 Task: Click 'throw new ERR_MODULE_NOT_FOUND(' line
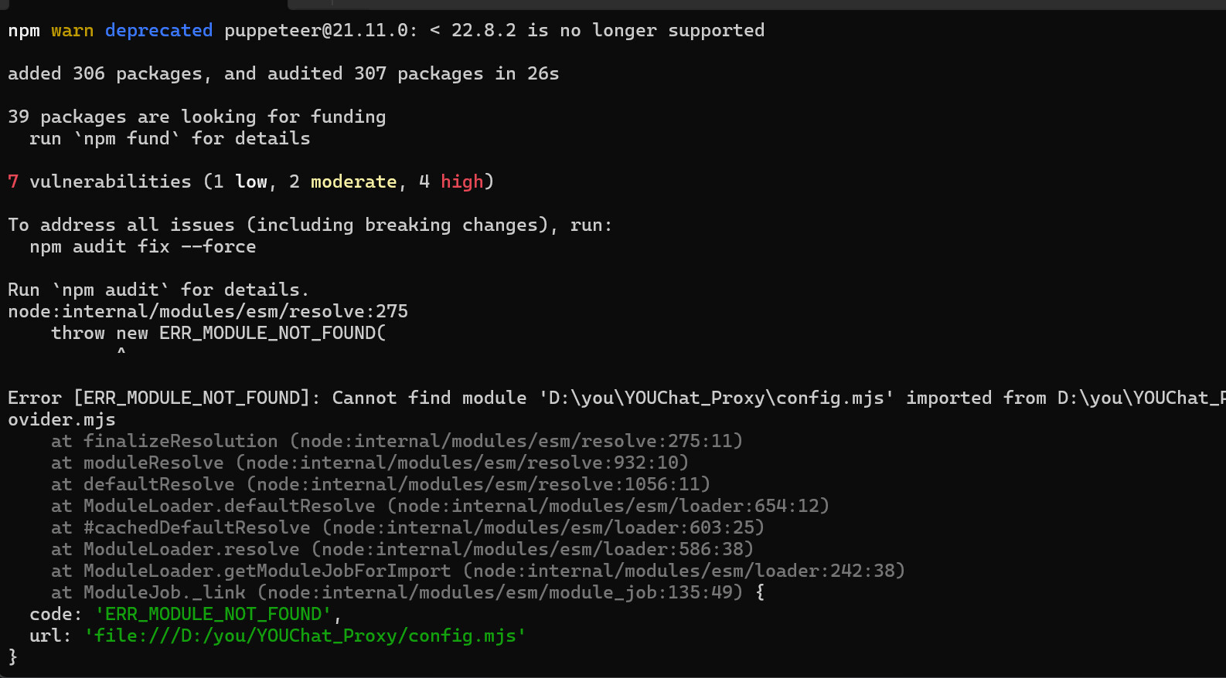(x=218, y=333)
